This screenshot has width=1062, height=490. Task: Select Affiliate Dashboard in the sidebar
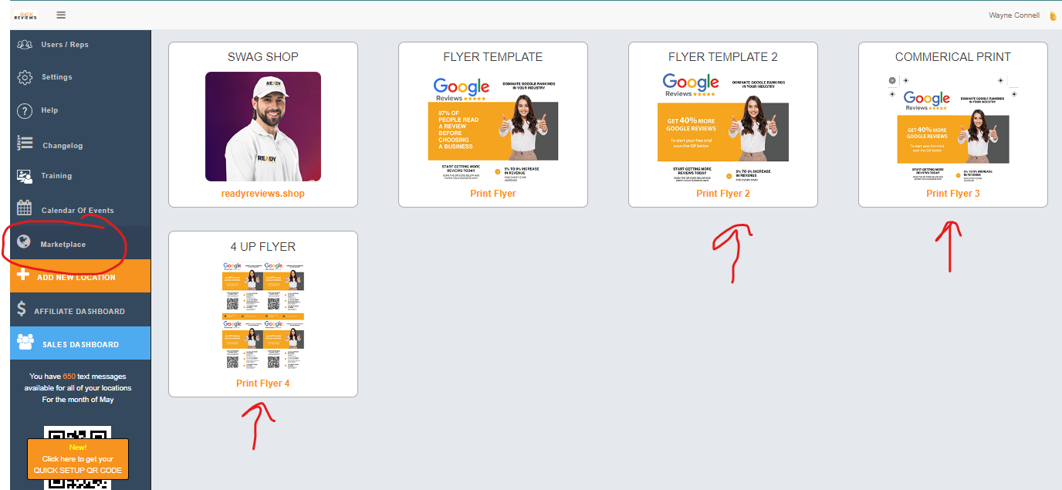coord(79,311)
